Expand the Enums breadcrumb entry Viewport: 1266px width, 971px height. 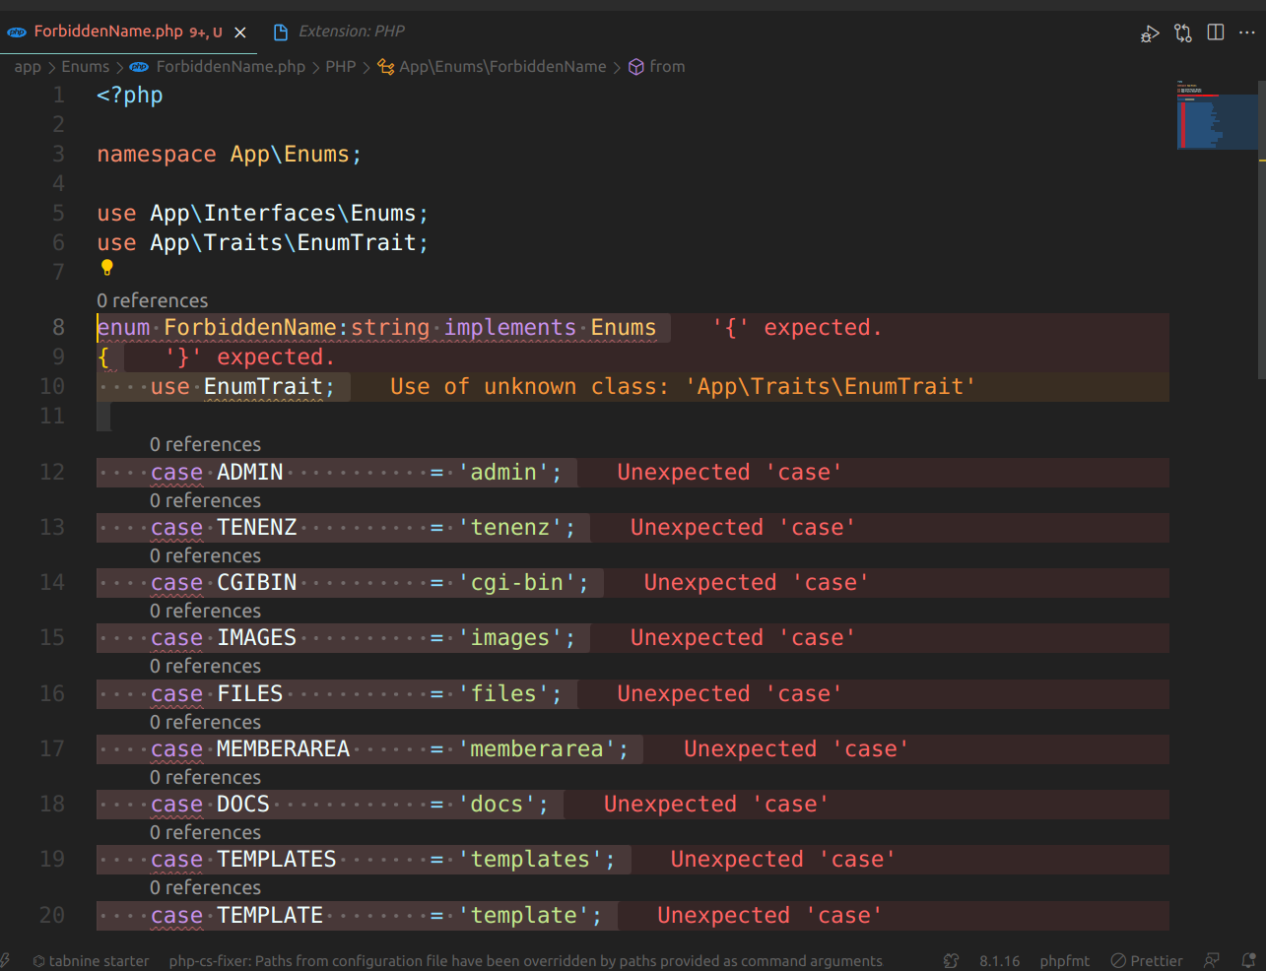click(x=85, y=66)
